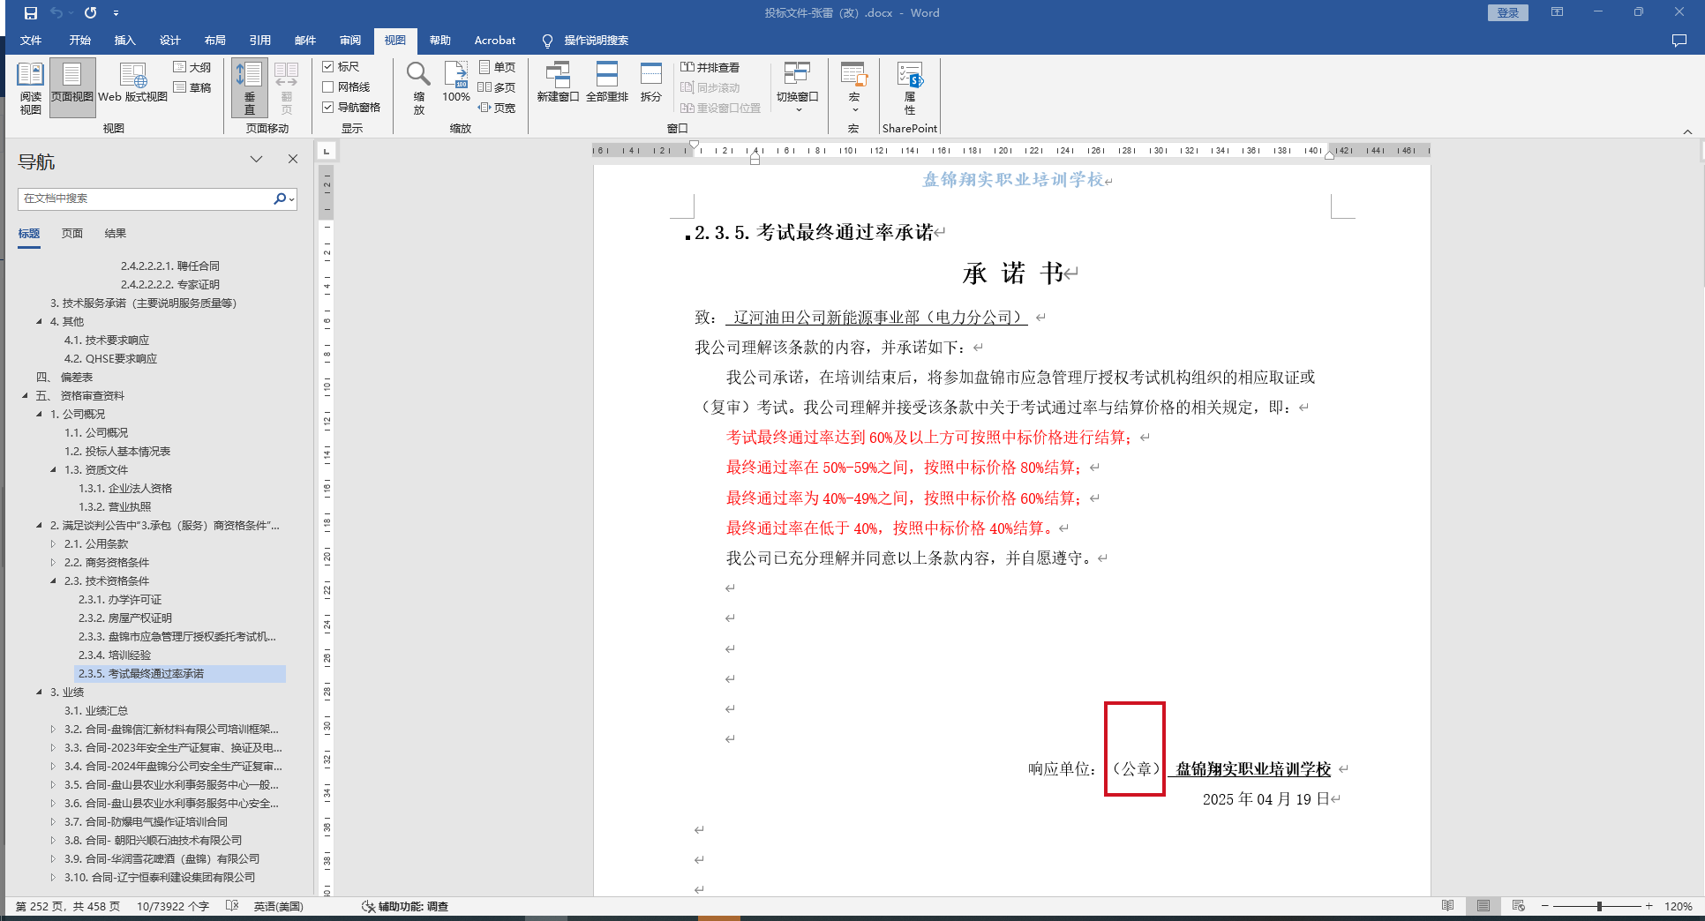
Task: Open the Acrobat ribbon tab
Action: pos(494,41)
